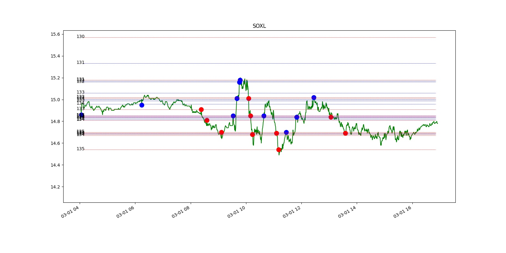Select the blue marker shortly after 06:00
506x253 pixels.
click(142, 105)
